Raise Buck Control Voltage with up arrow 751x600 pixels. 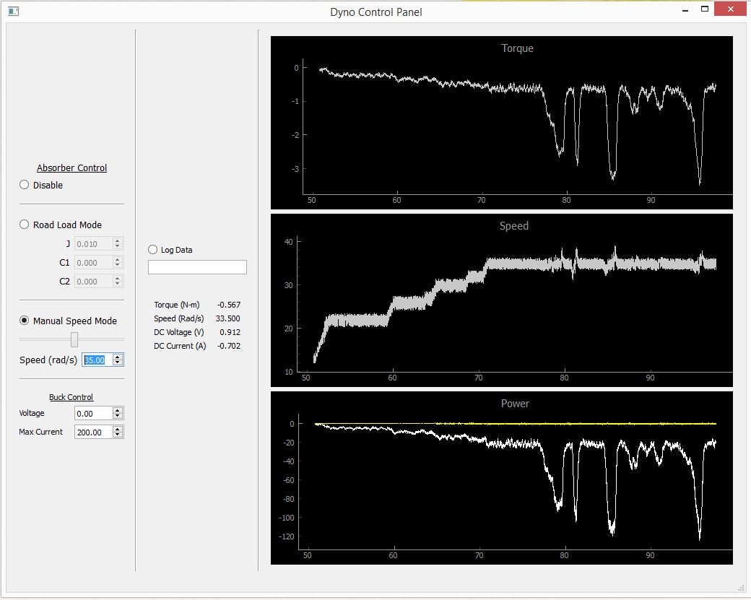118,410
